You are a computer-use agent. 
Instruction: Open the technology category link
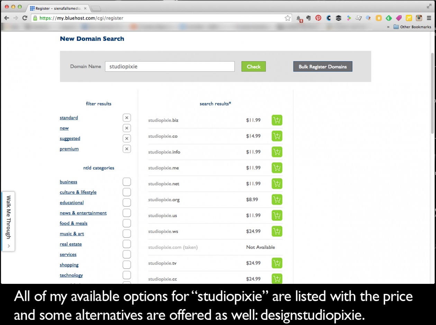[71, 275]
